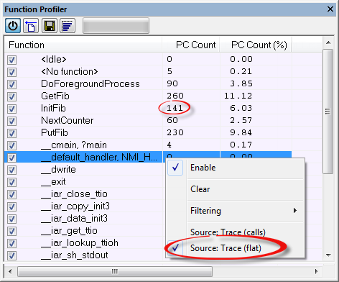Select the __dwrite function name
The width and height of the screenshot is (339, 282).
tap(59, 170)
